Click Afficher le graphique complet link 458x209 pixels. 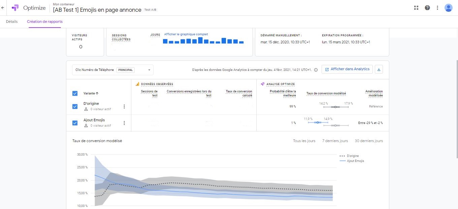186,34
